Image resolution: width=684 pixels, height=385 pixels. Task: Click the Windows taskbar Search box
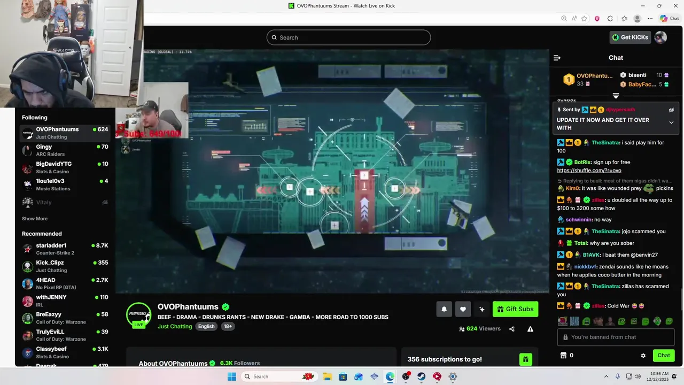[x=279, y=376]
